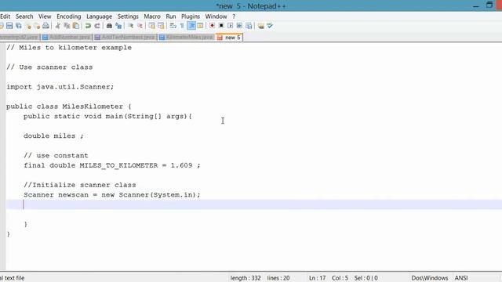The height and width of the screenshot is (282, 502).
Task: Open User Defined Language dialog icon
Action: pyautogui.click(x=200, y=26)
